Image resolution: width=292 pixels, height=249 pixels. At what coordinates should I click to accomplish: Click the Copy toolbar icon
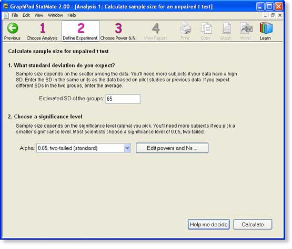(x=206, y=31)
